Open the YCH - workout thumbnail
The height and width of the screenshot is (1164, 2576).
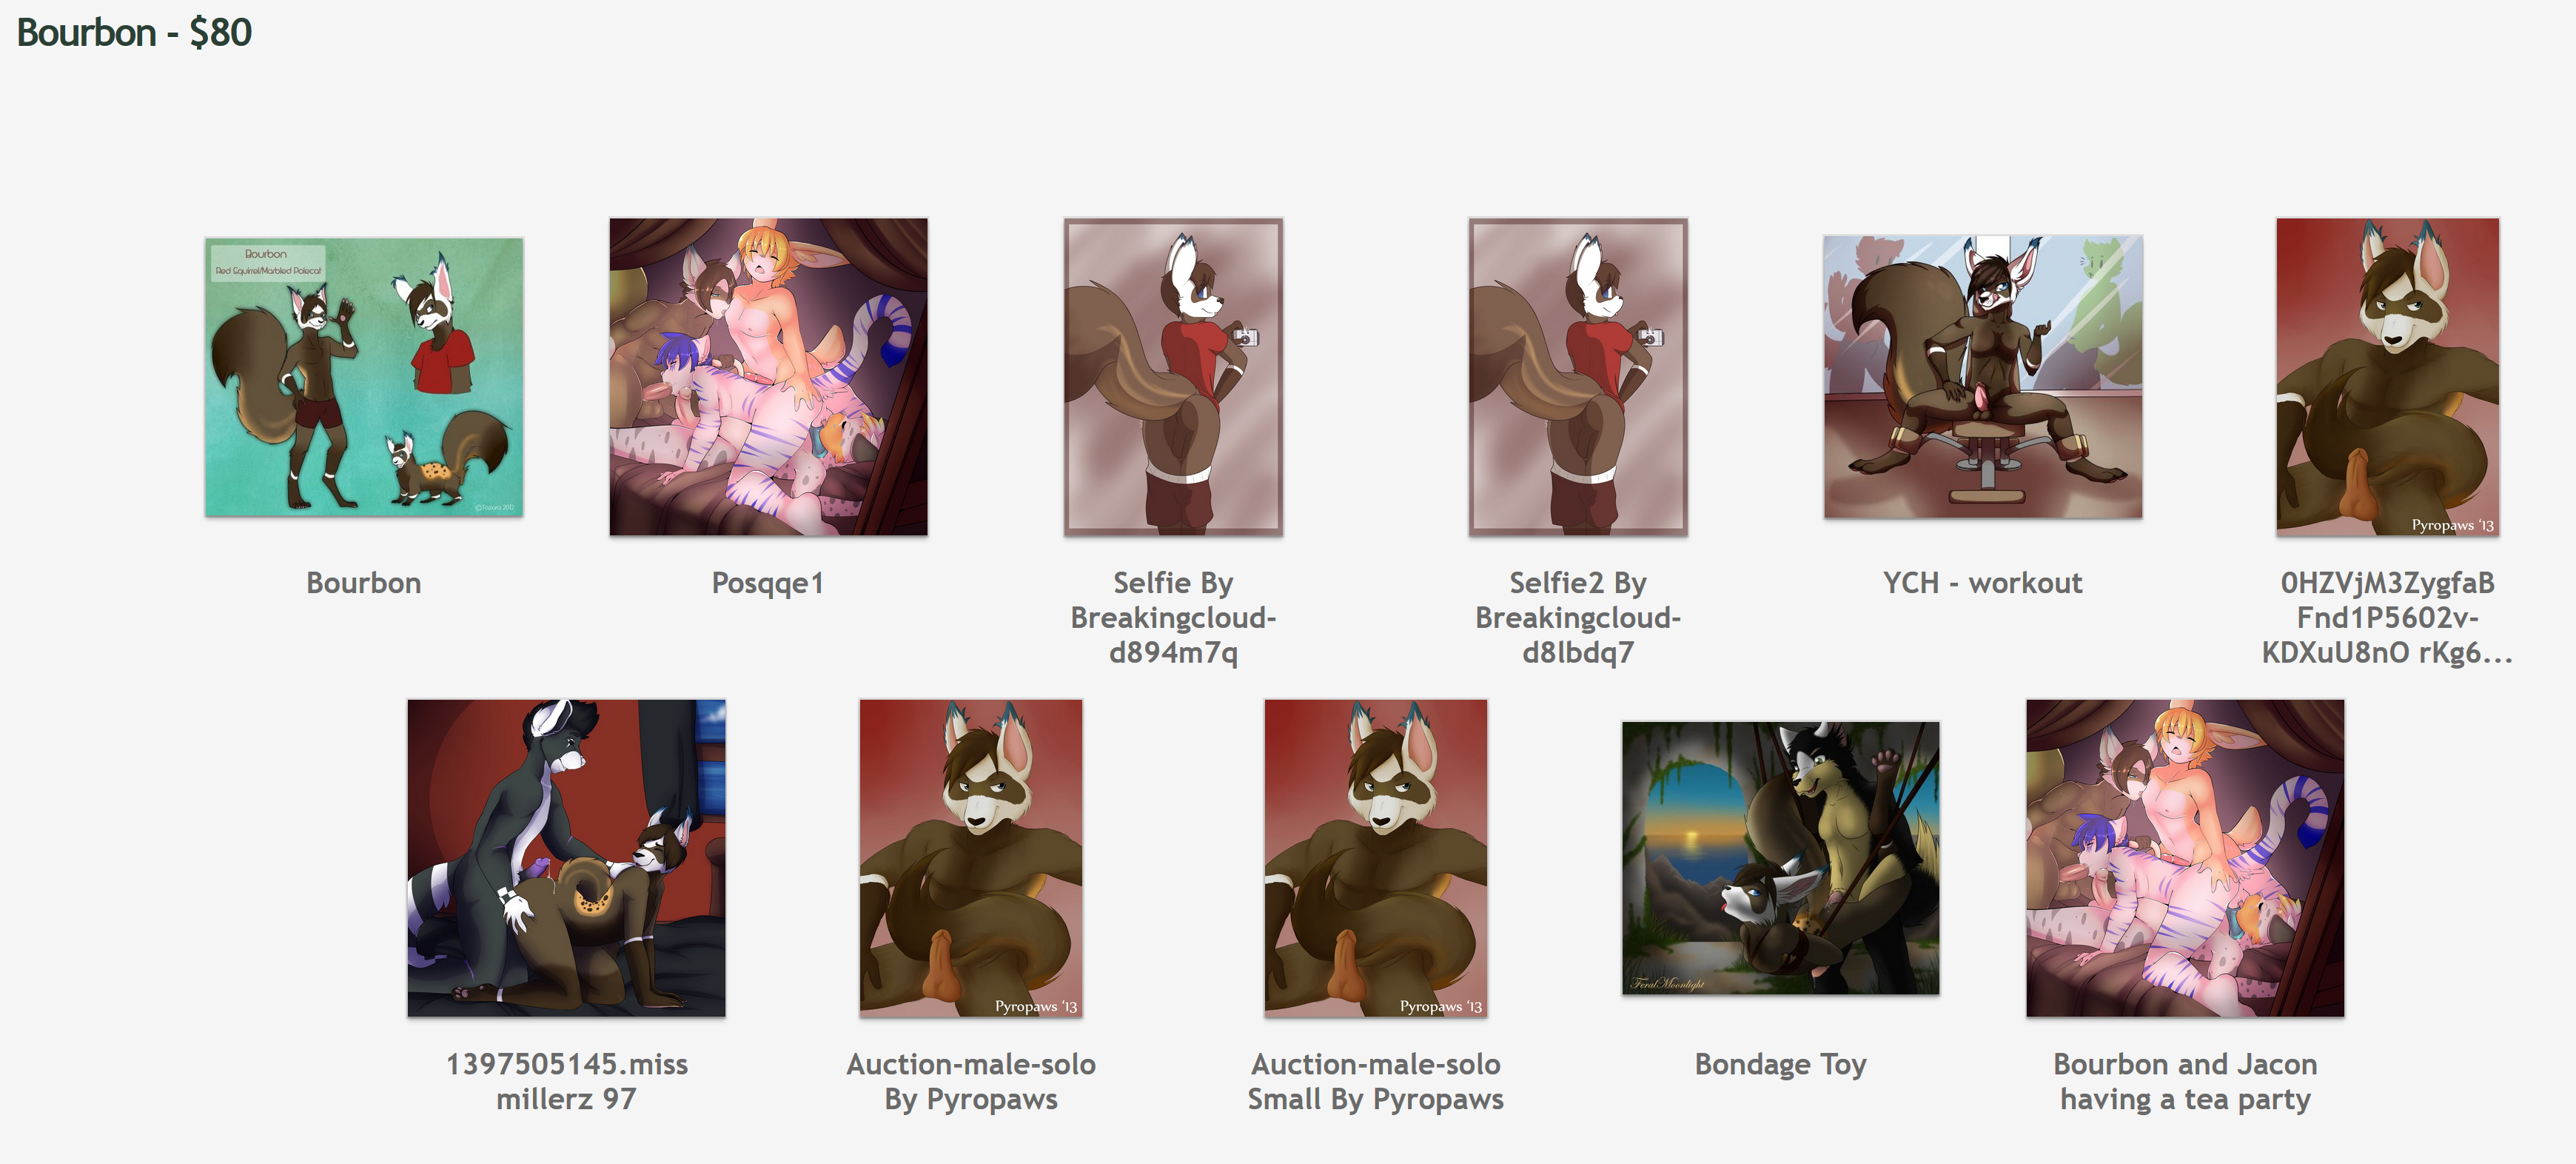pyautogui.click(x=1983, y=377)
